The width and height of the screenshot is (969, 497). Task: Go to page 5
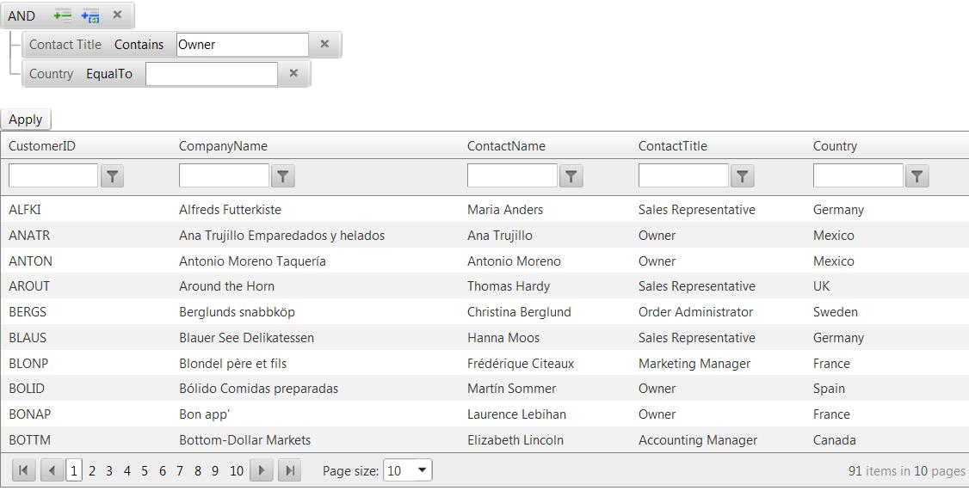[145, 470]
